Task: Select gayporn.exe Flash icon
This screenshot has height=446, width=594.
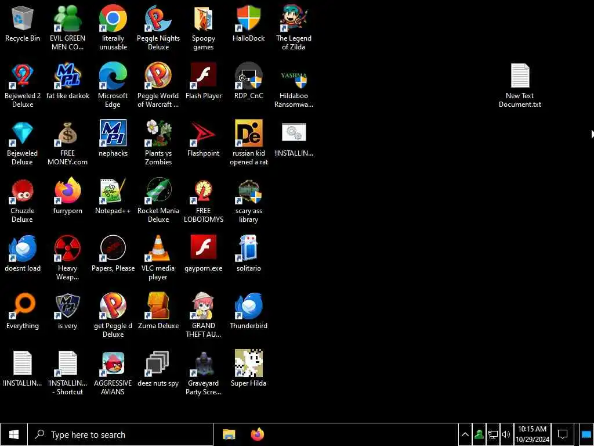Action: point(204,253)
